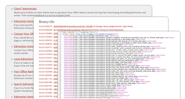The image size is (185, 99).
Task: Click the sitemaps.org schema URL in urlset line
Action: (x=96, y=34)
